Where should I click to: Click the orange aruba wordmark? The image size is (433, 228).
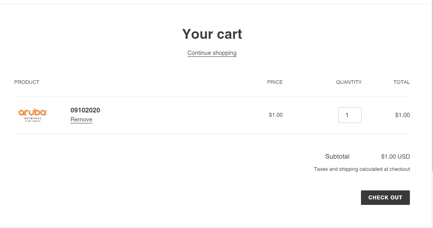pyautogui.click(x=32, y=112)
